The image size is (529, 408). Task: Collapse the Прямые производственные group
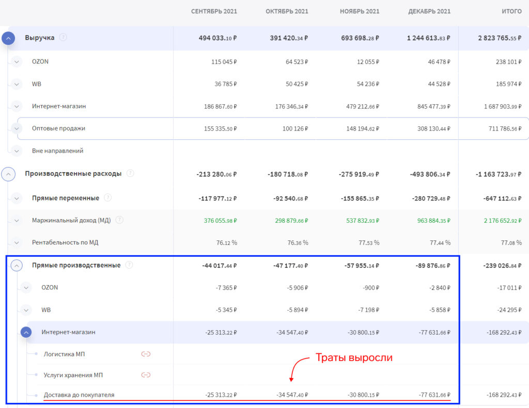(17, 266)
